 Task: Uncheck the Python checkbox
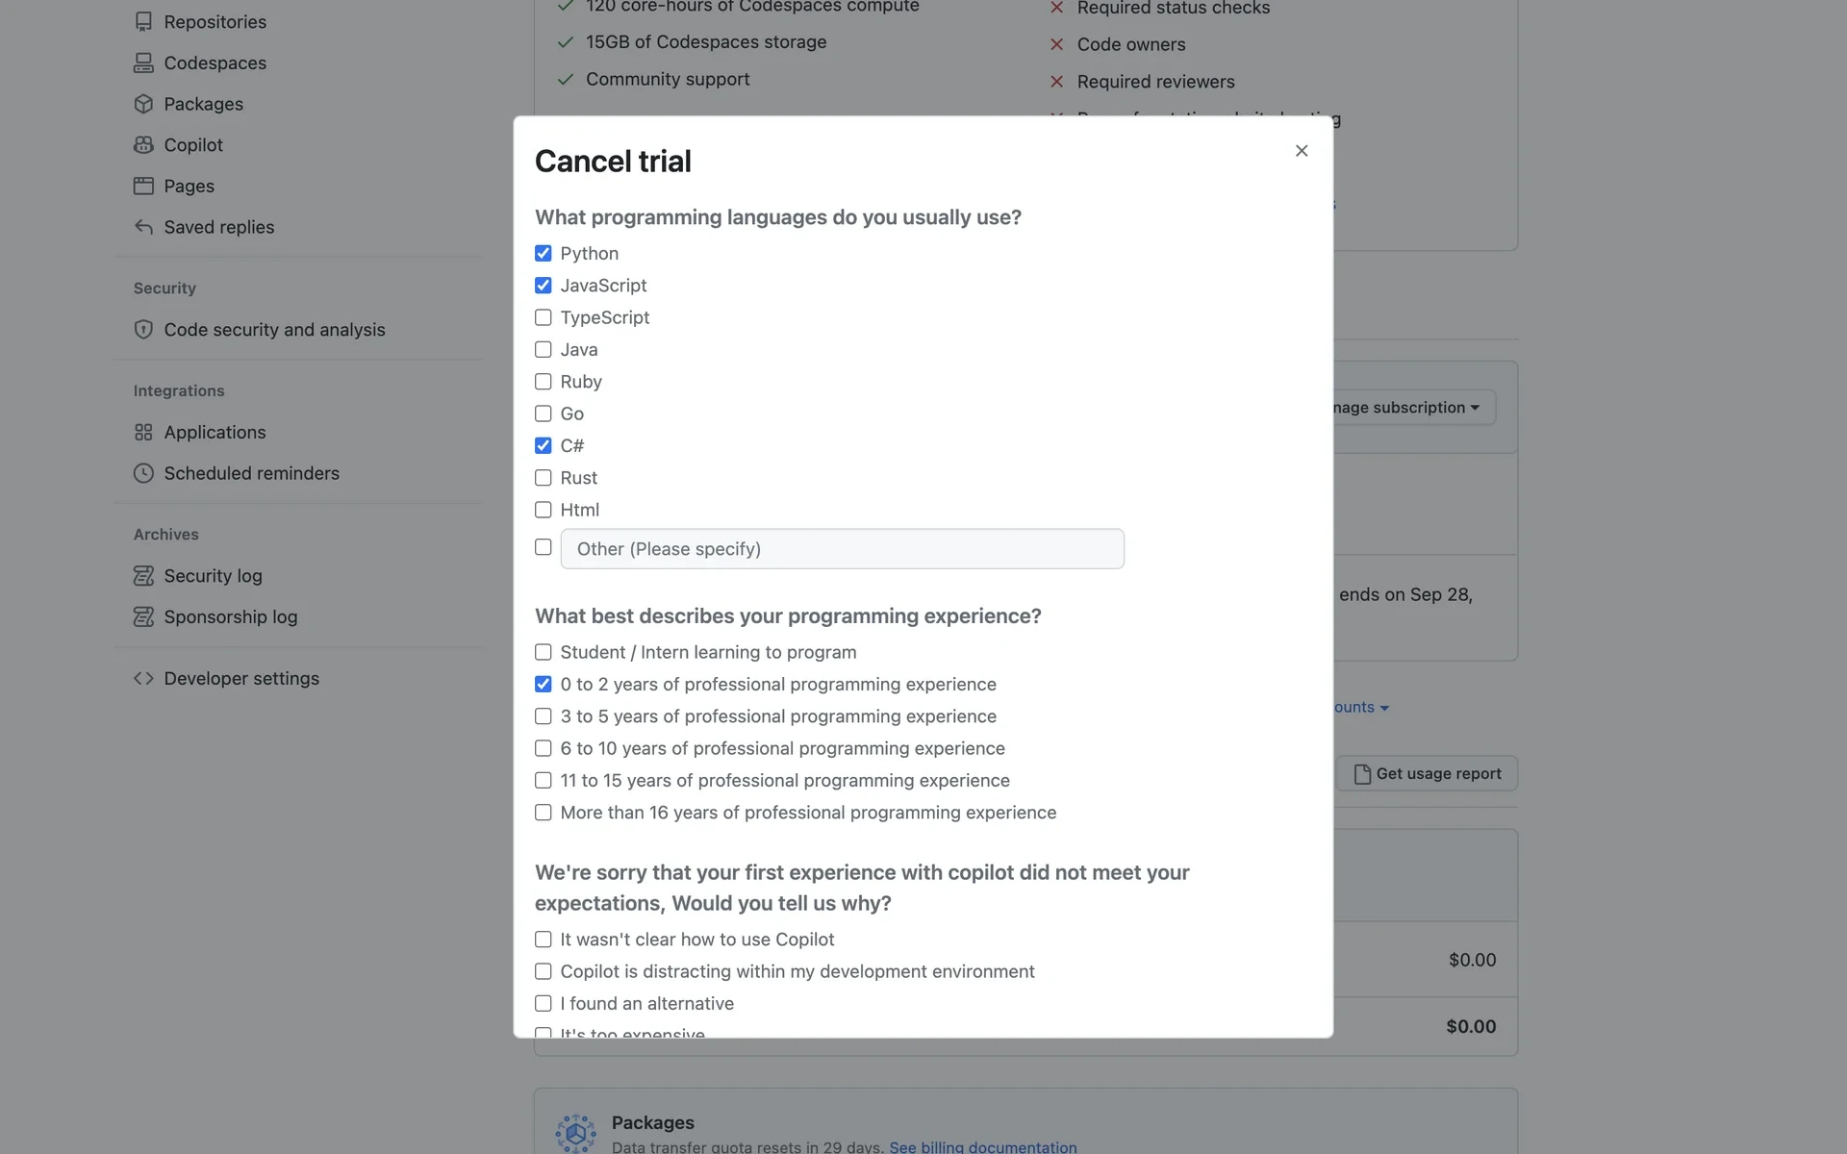tap(544, 254)
